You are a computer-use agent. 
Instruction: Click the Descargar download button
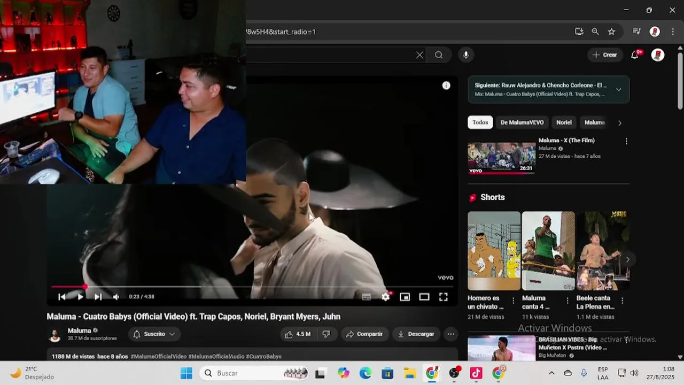(416, 334)
